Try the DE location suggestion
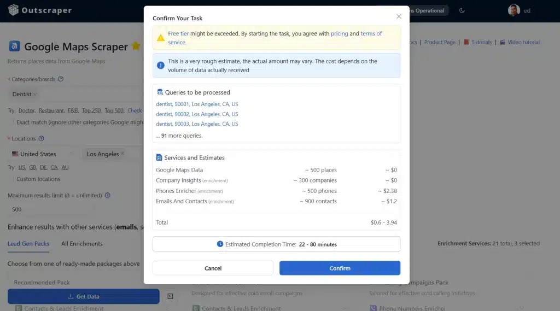 (43, 167)
